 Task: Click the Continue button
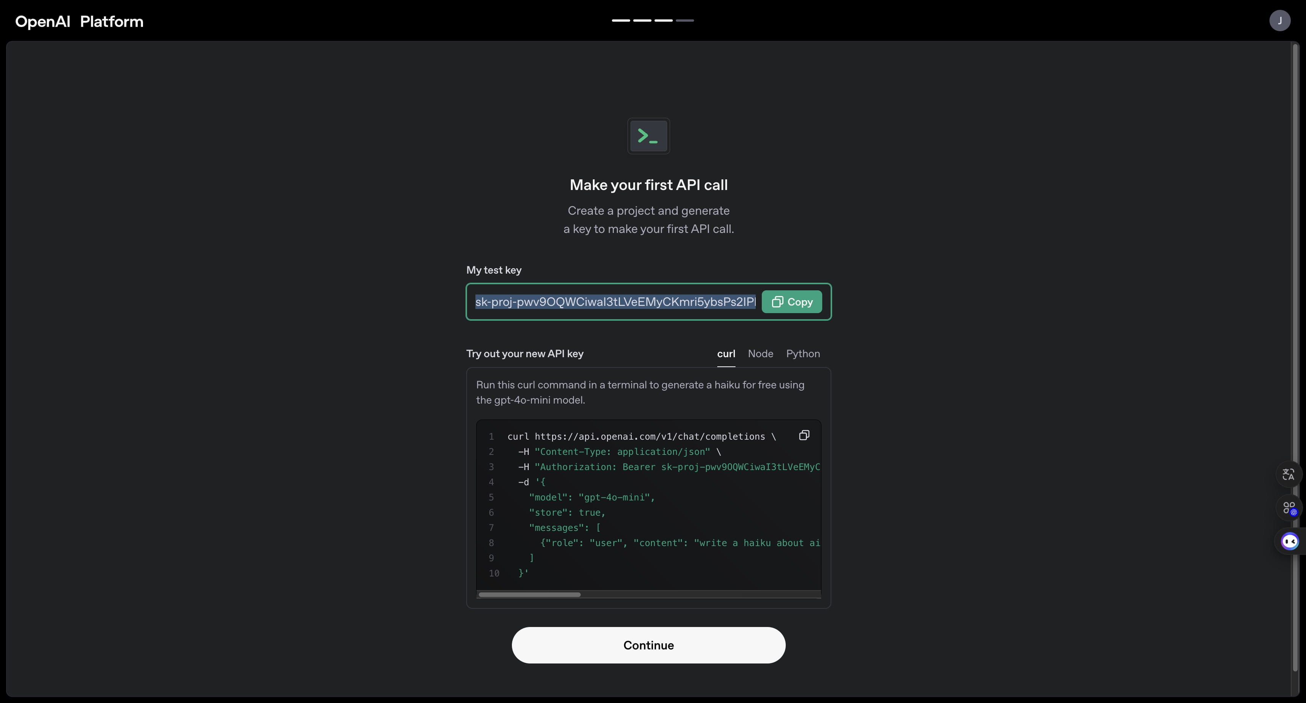point(648,645)
